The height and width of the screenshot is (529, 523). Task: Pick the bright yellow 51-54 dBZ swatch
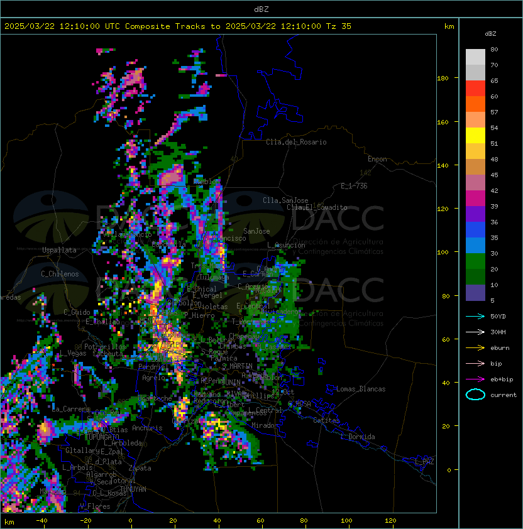(x=475, y=135)
